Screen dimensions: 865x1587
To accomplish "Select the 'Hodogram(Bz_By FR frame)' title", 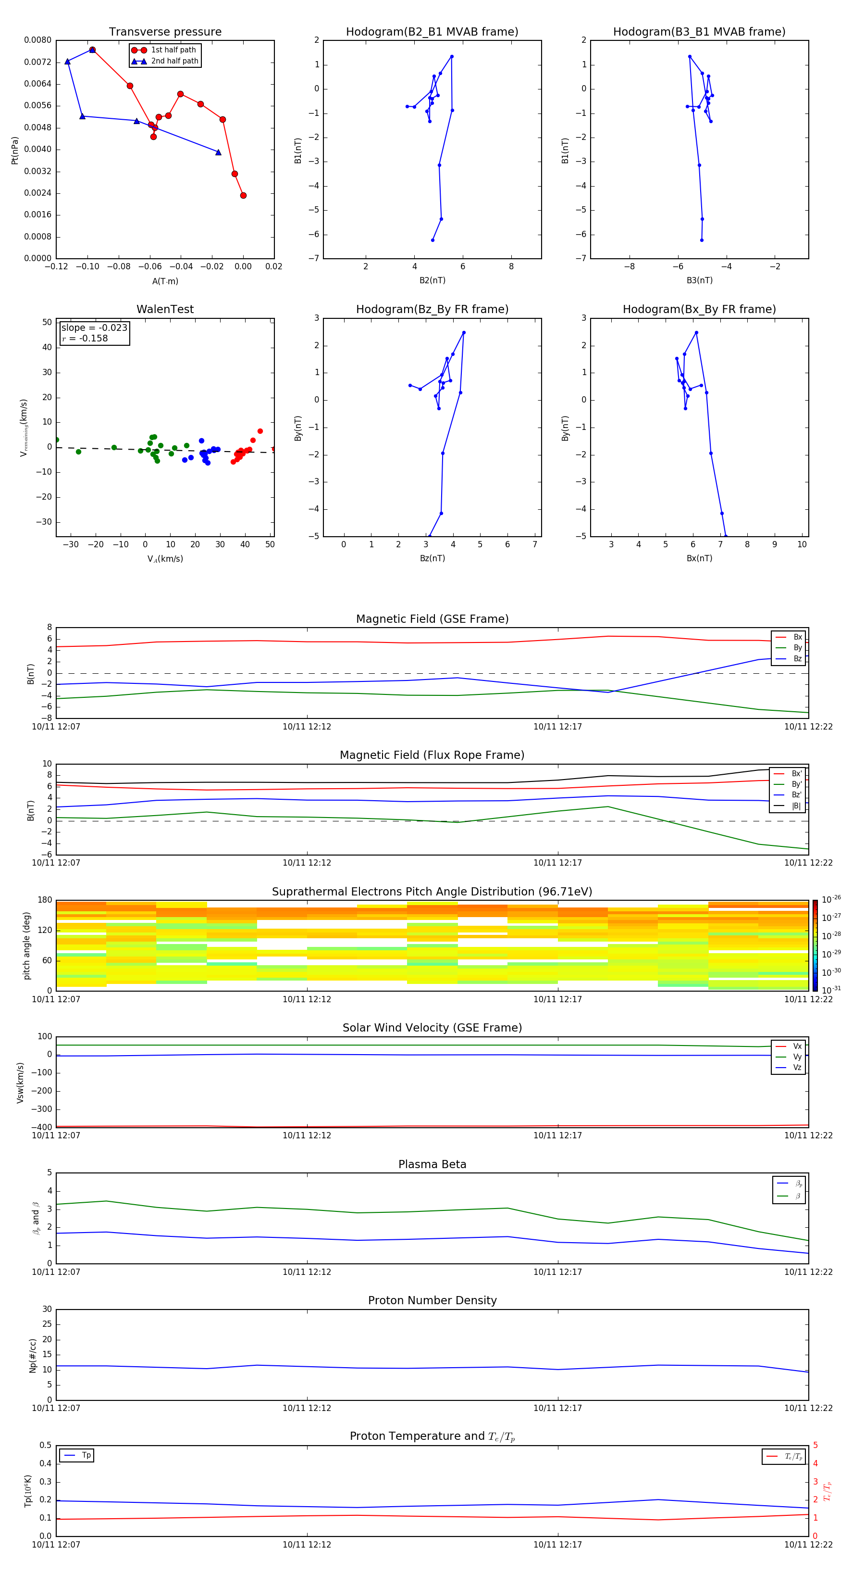I will pos(432,309).
